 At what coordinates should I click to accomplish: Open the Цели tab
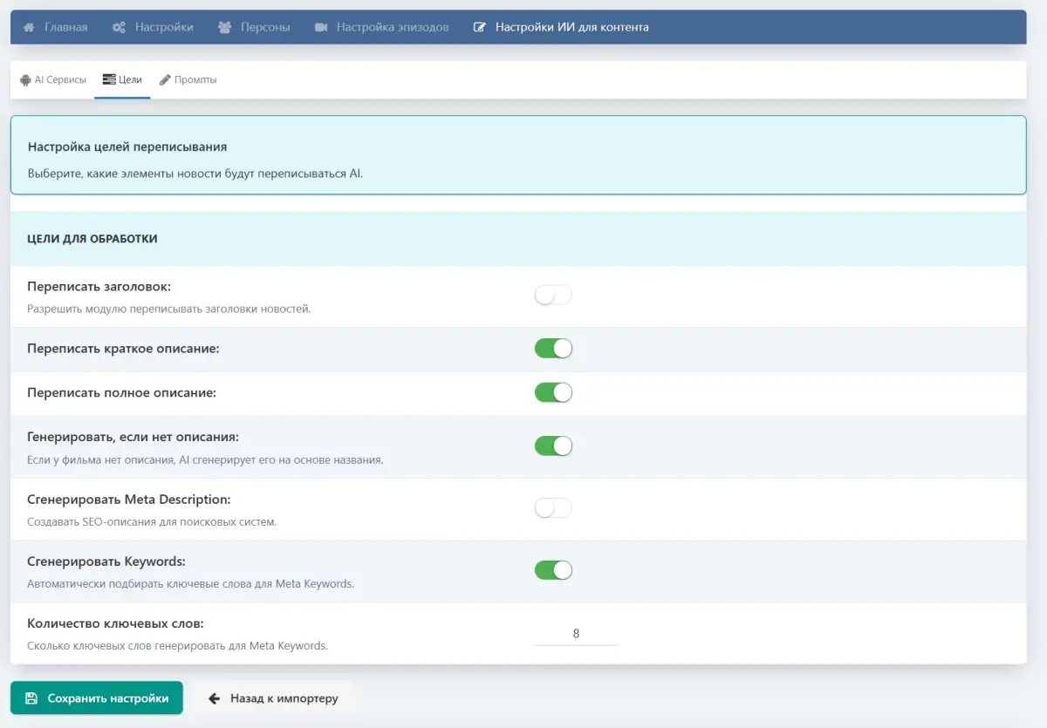122,79
